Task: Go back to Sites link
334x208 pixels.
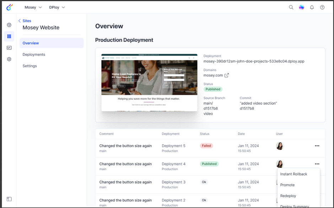Action: pyautogui.click(x=25, y=21)
